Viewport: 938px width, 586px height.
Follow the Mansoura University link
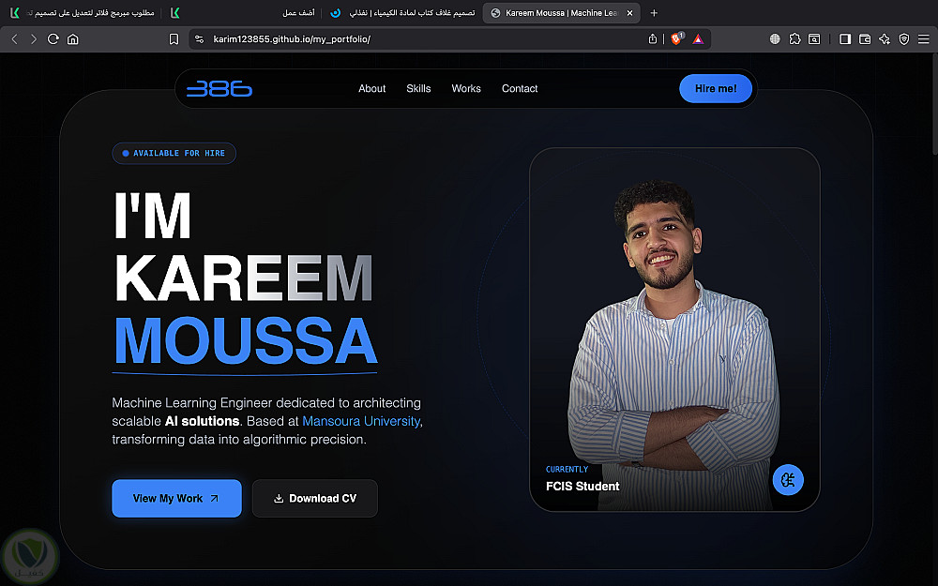(361, 421)
